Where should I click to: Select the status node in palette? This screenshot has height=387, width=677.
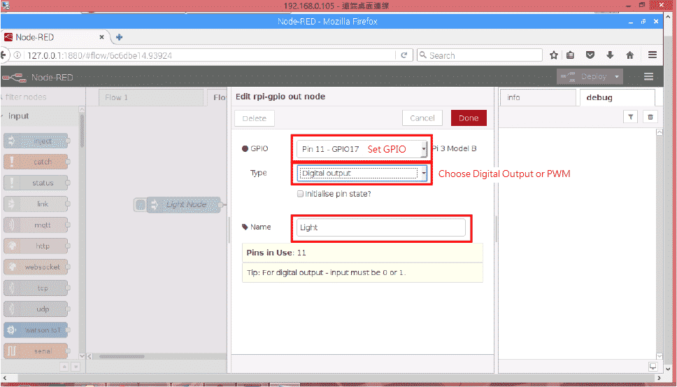tap(36, 183)
